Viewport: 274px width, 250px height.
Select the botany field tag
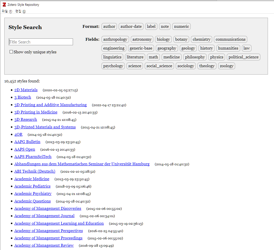click(x=181, y=39)
